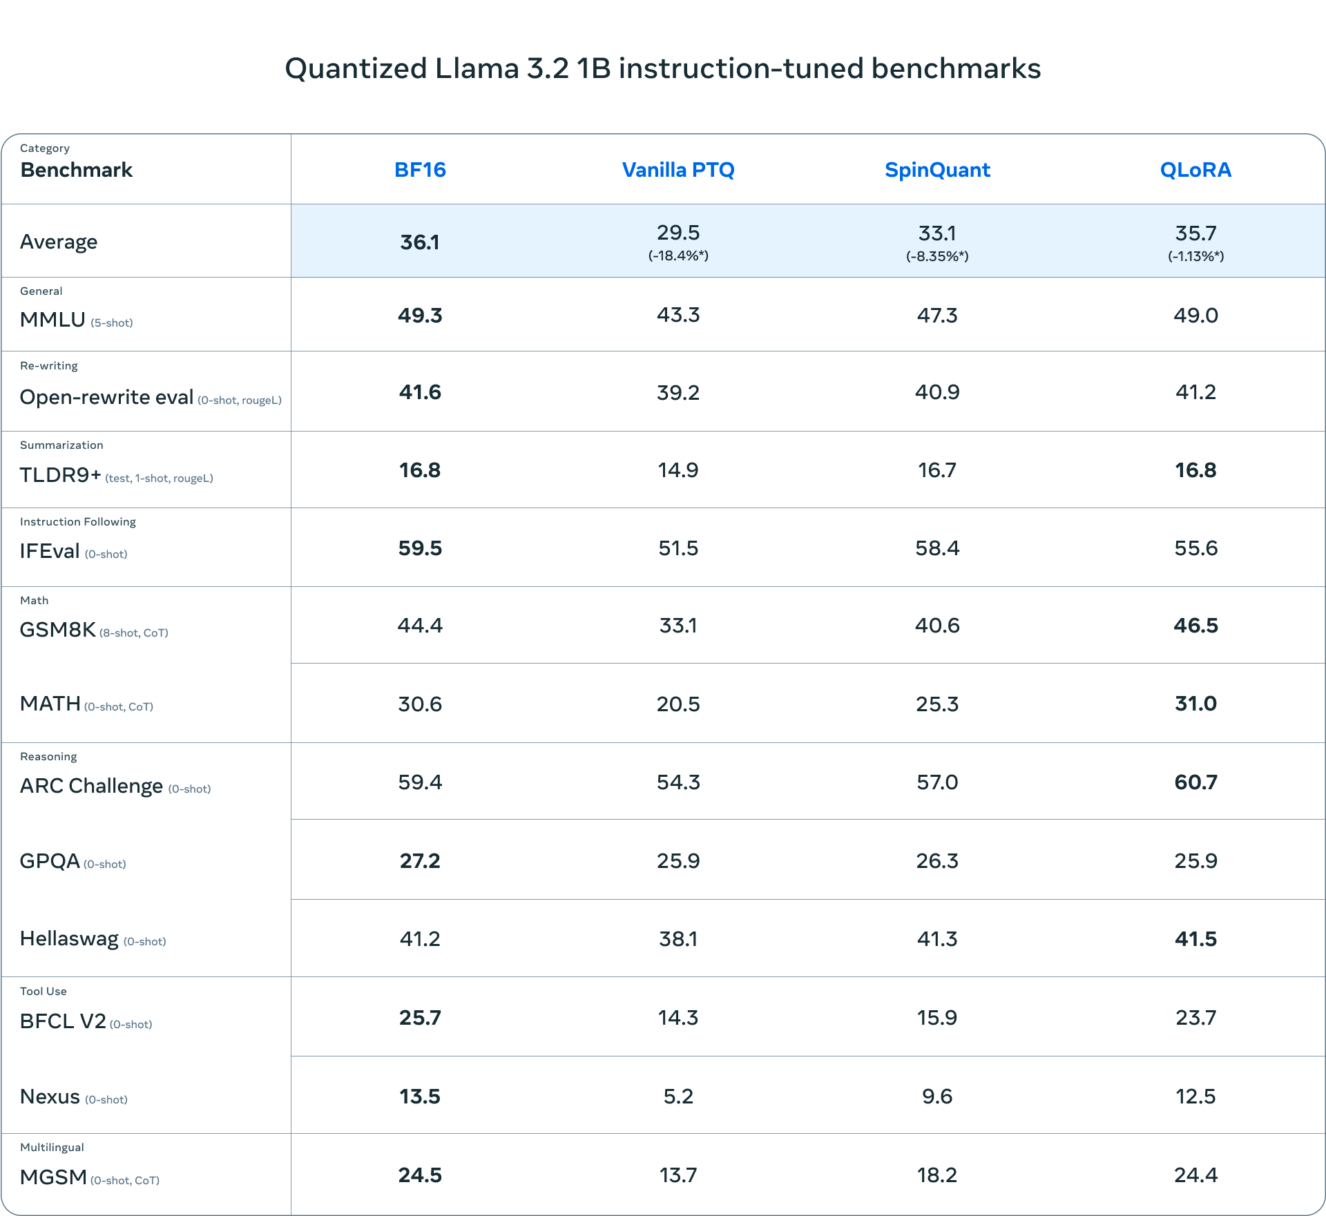
Task: Click the BF16 average value 36.1
Action: 420,242
